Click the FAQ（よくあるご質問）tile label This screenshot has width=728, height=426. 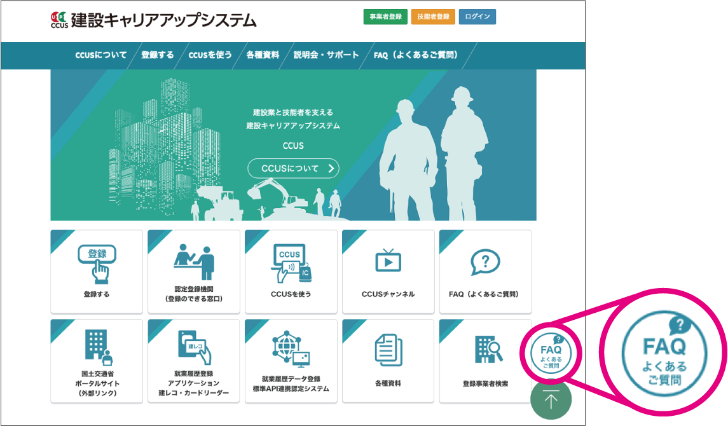click(484, 294)
